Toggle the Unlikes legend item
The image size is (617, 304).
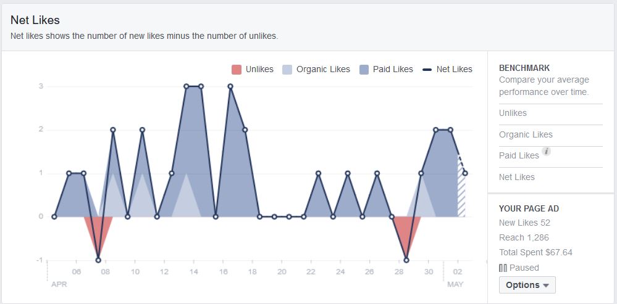(x=253, y=70)
